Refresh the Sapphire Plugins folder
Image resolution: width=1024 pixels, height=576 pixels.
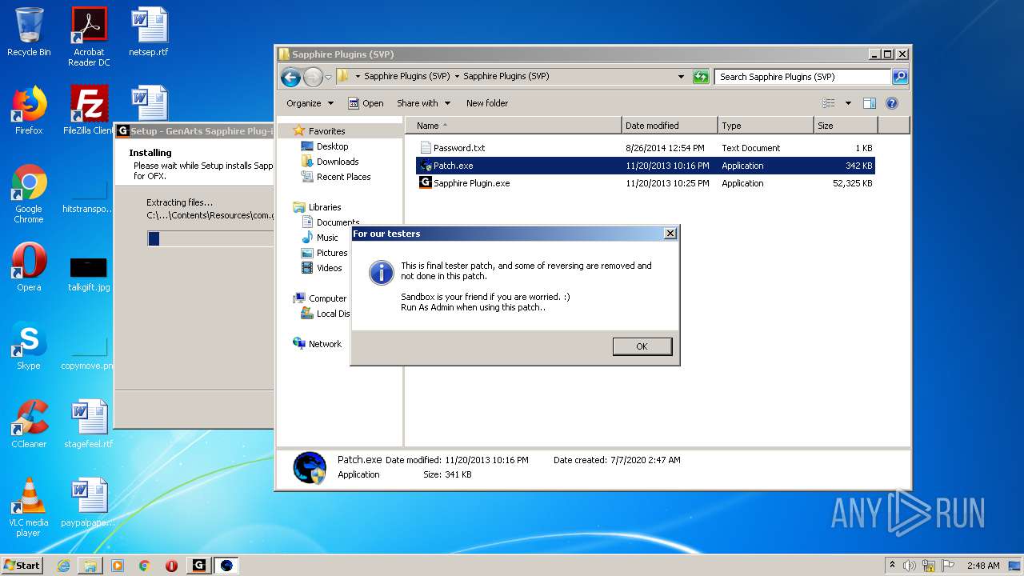click(x=701, y=77)
